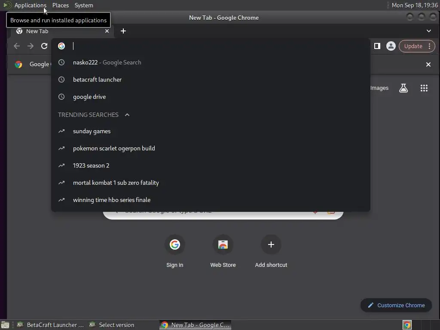Click the history clock icon beside google drive
This screenshot has width=440, height=330.
61,97
